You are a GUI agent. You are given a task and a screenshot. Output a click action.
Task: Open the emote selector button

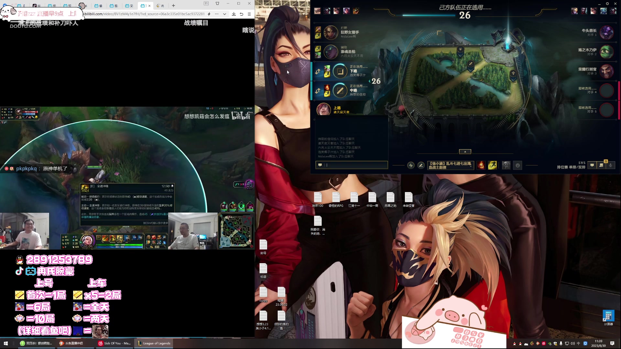tap(518, 165)
